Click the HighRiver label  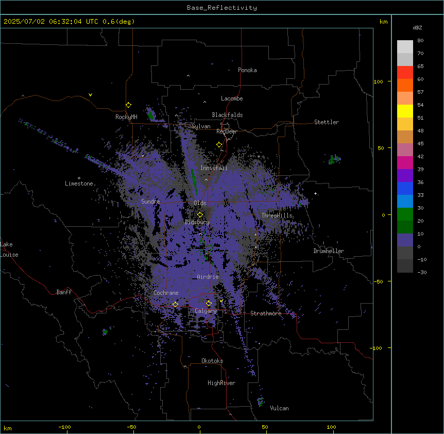[x=221, y=383]
